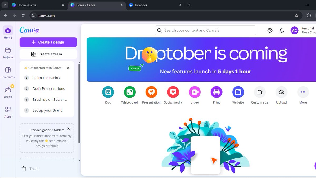
Task: Switch to the first Home - Canva tab
Action: point(39,5)
